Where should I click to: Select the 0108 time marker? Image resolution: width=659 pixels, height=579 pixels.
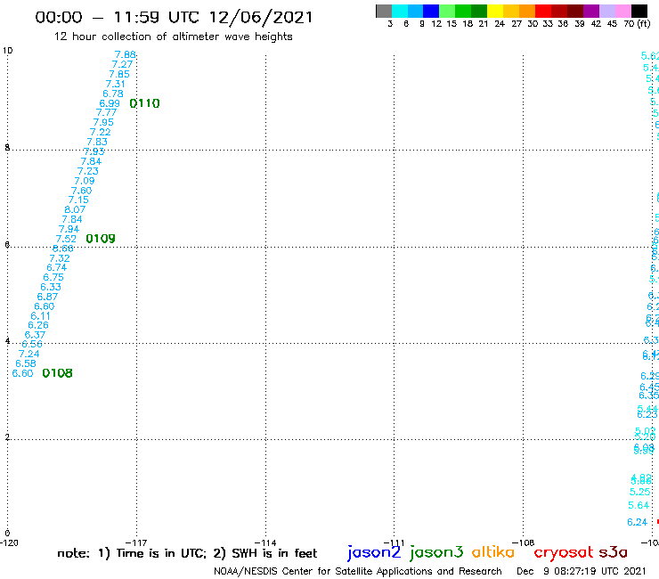57,373
